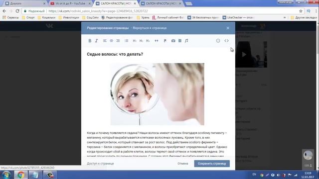Open the 'Спорт' bookmarks folder

tap(28, 18)
